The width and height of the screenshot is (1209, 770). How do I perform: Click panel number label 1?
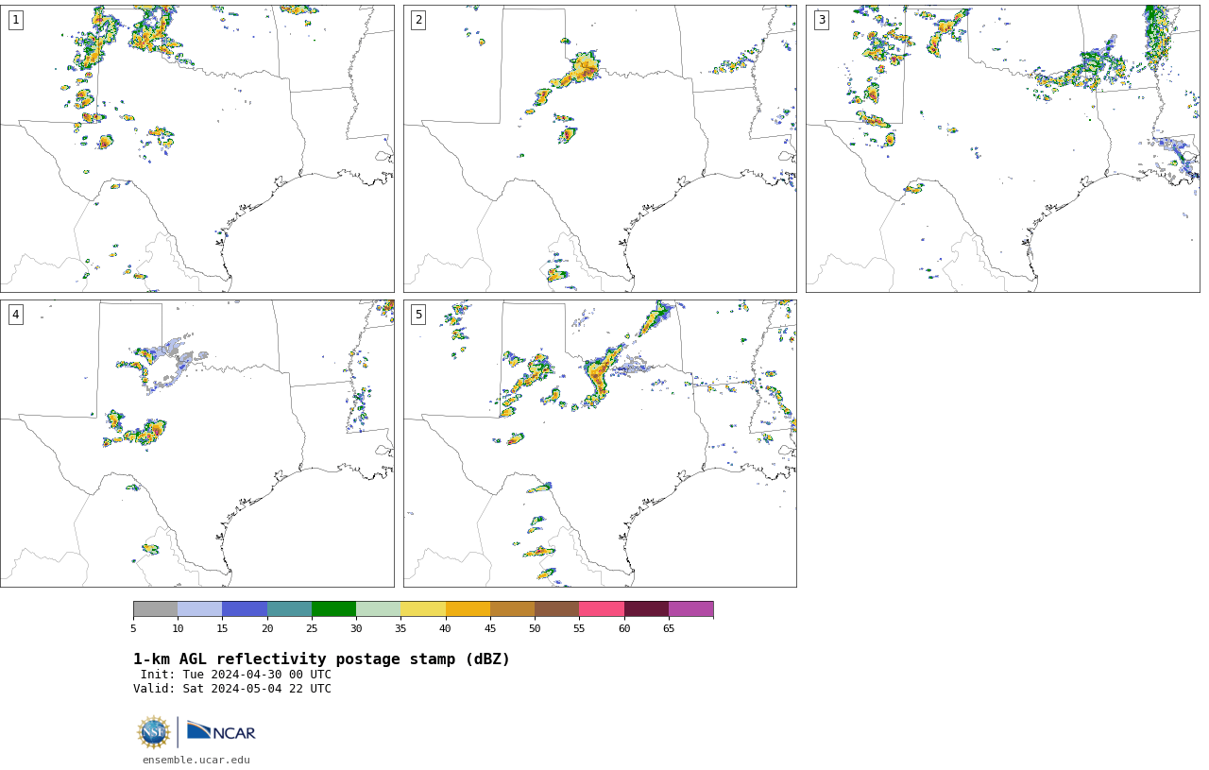point(16,20)
